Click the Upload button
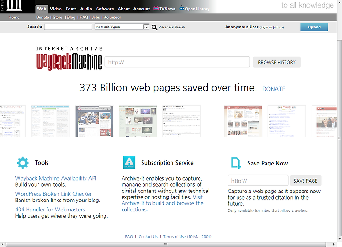The image size is (342, 247). click(314, 27)
